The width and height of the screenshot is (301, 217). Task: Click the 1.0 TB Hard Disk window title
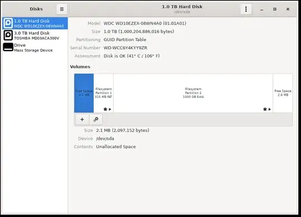pos(182,7)
